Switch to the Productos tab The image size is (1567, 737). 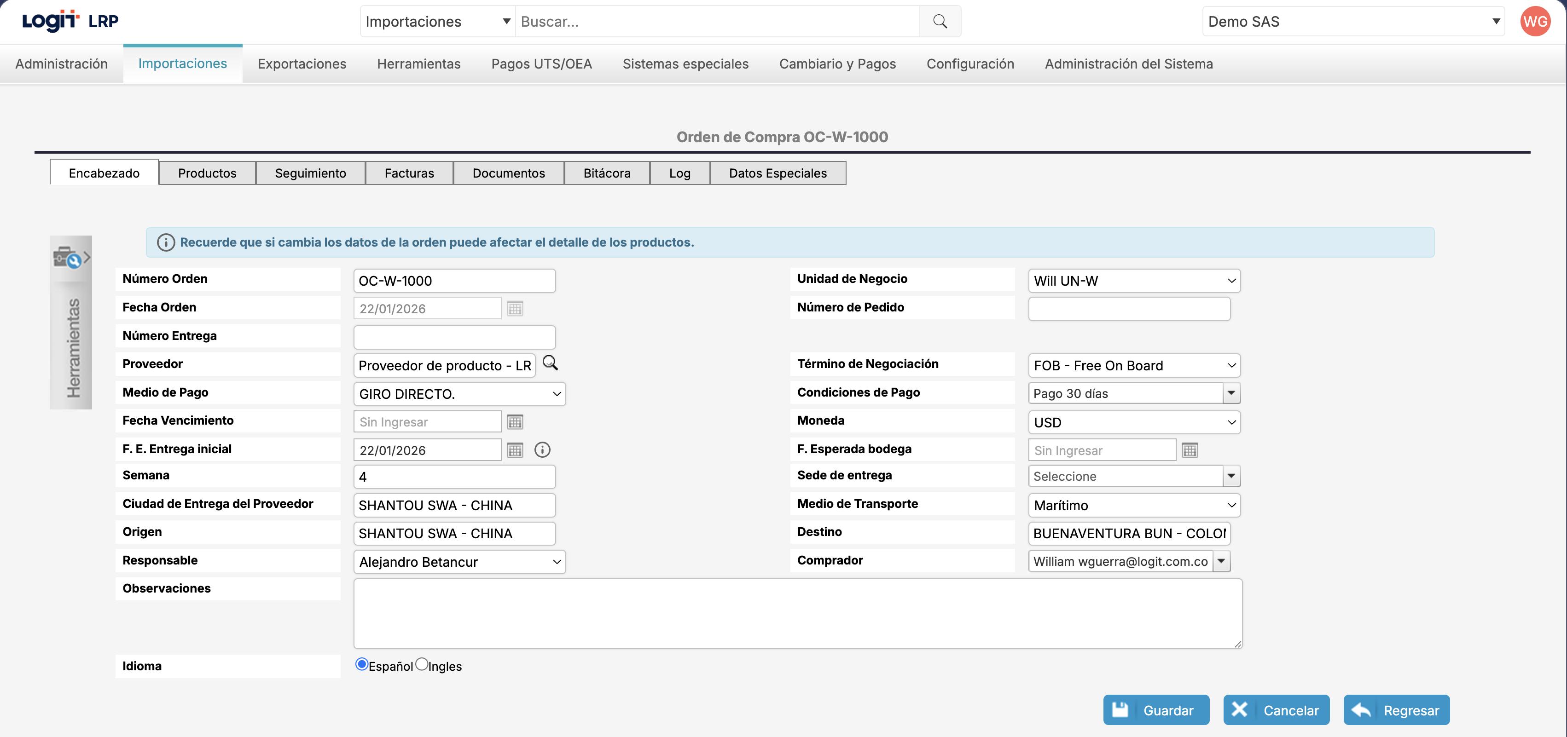pos(207,173)
